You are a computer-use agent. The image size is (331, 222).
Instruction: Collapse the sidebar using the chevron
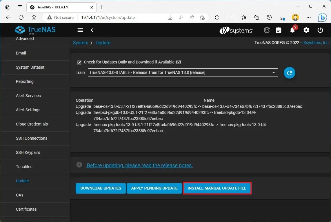point(92,30)
